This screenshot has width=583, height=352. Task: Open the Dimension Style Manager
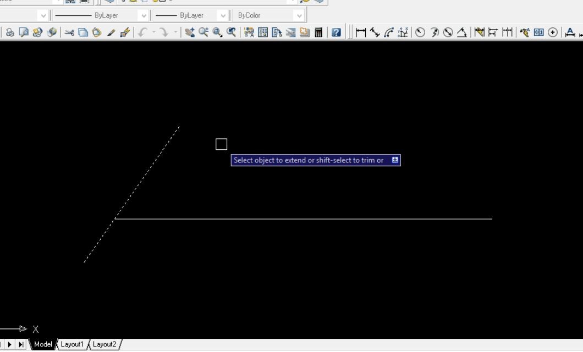569,32
